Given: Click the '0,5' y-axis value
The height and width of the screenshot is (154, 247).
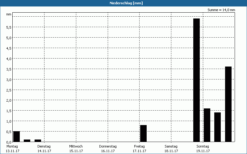Looking at the screenshot, I should (x=9, y=132).
